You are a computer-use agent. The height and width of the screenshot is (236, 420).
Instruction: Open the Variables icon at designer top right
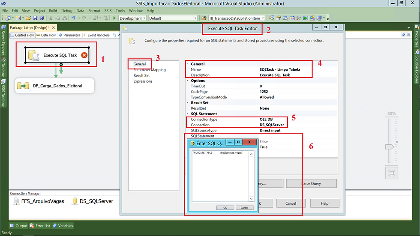(x=403, y=35)
